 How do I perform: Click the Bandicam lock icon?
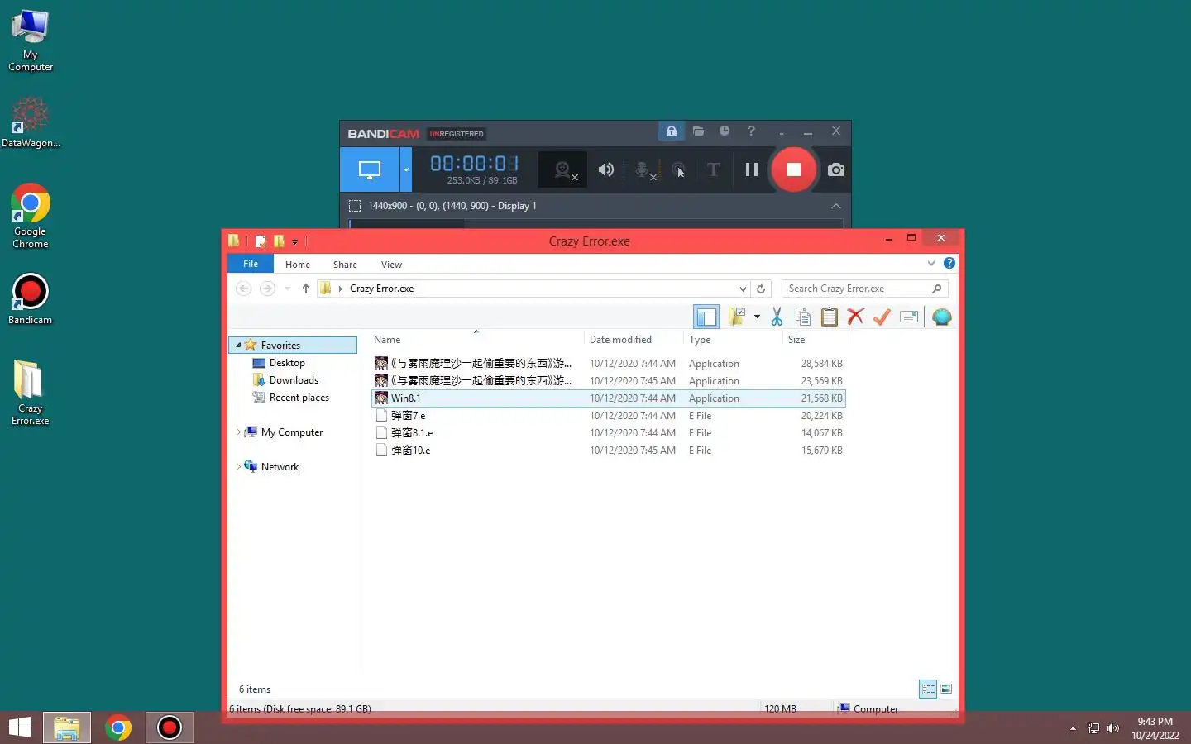tap(671, 131)
